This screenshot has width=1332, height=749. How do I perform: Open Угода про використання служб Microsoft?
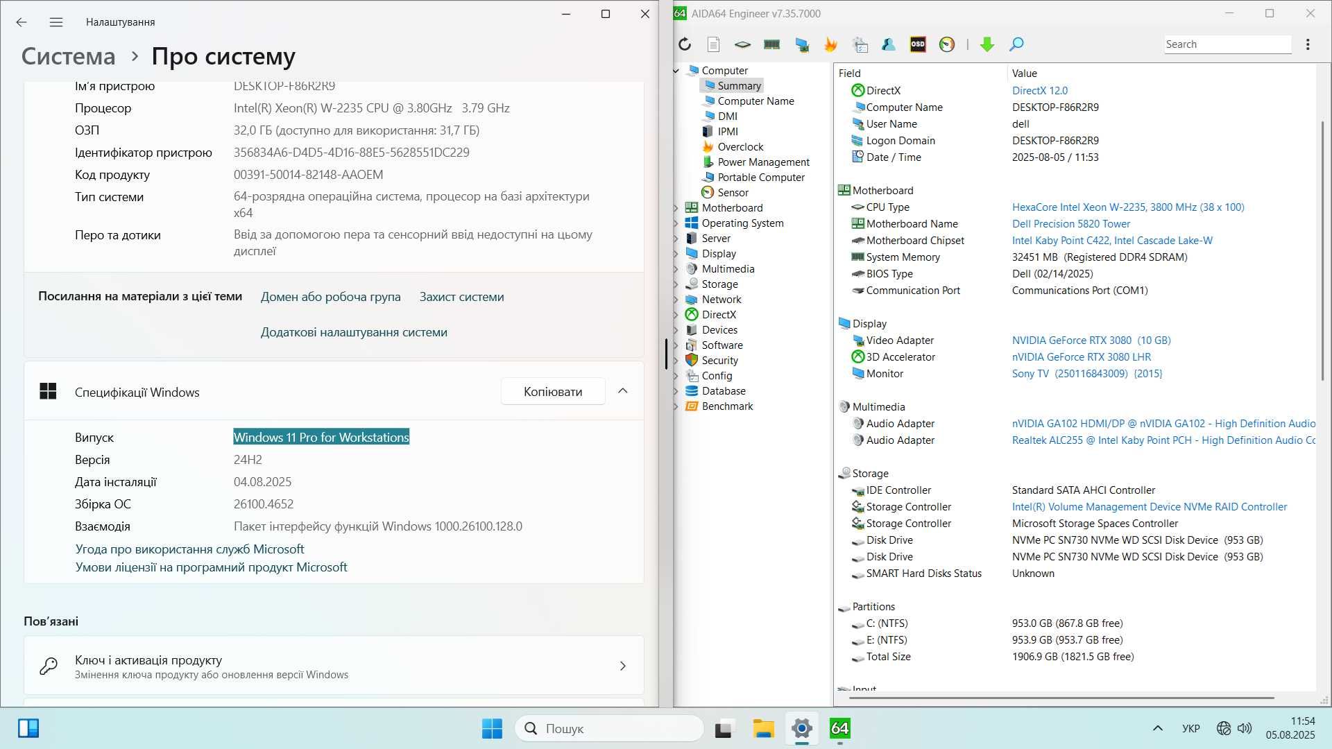189,549
